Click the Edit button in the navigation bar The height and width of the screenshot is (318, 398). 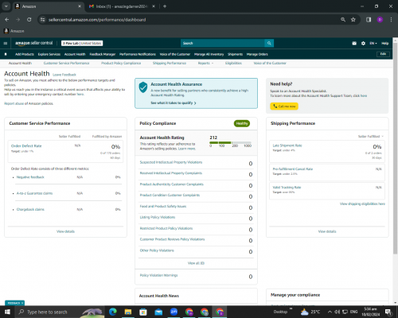pos(383,54)
